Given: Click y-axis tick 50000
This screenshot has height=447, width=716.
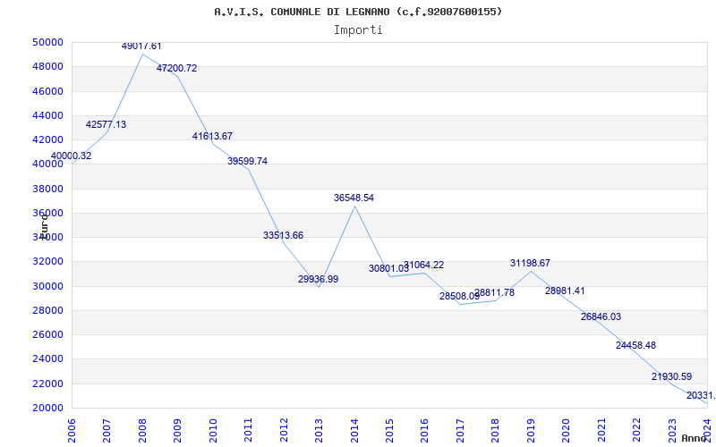Looking at the screenshot, I should pyautogui.click(x=47, y=42).
